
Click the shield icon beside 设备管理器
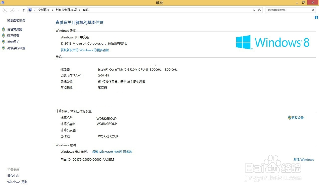click(x=4, y=29)
